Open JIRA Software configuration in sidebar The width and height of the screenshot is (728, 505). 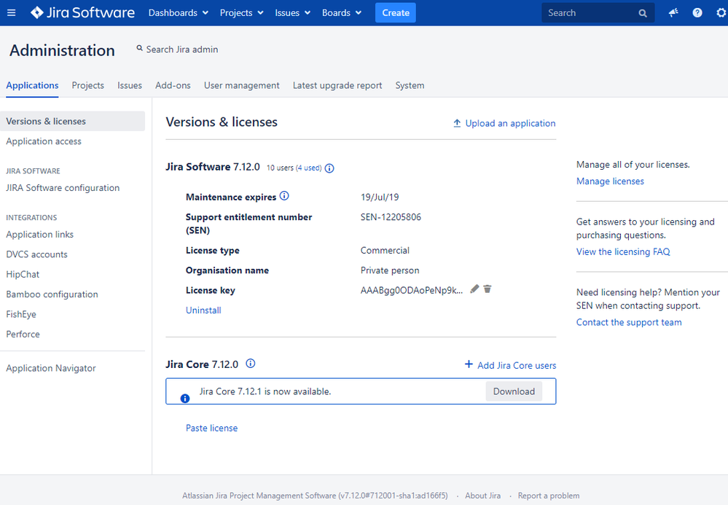tap(63, 187)
